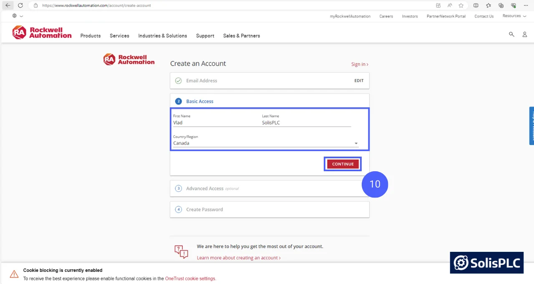
Task: Refresh the page with the reload icon
Action: pyautogui.click(x=20, y=5)
